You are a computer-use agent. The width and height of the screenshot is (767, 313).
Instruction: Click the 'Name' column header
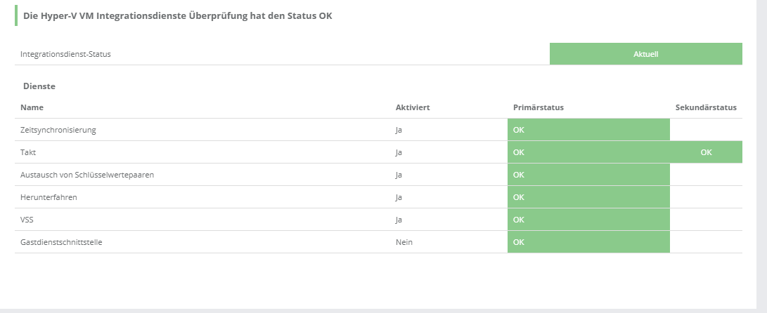click(32, 107)
